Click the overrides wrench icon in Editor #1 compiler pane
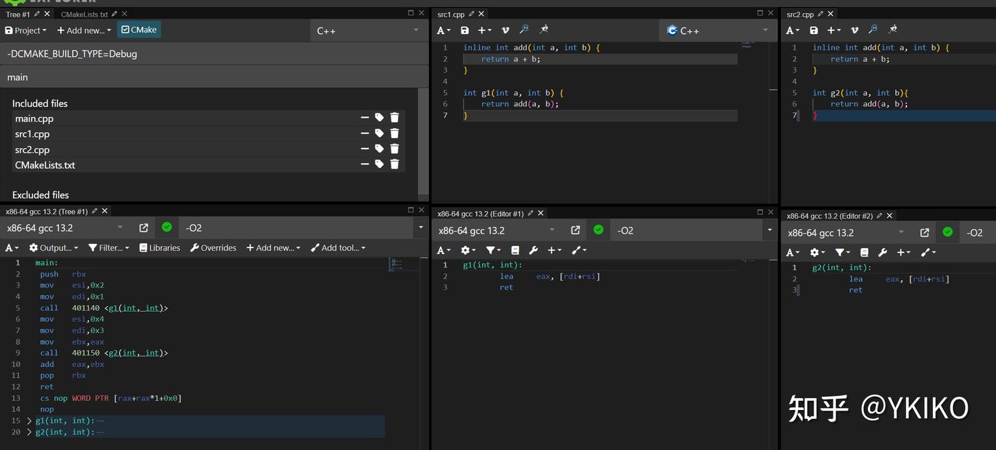Viewport: 996px width, 450px height. tap(533, 250)
